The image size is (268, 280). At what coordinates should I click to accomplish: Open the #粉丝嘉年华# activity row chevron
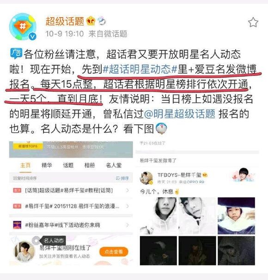[x=128, y=225]
